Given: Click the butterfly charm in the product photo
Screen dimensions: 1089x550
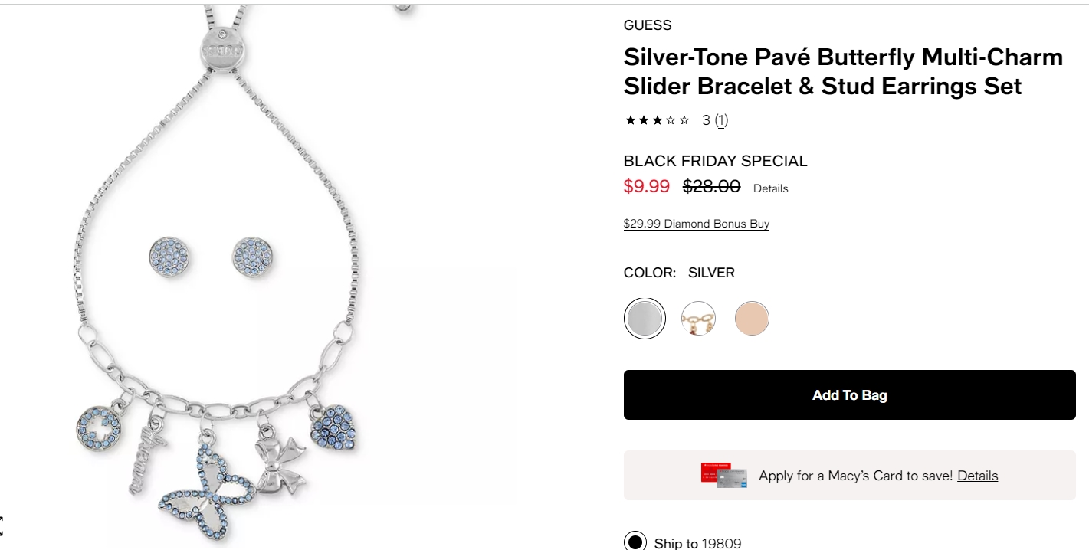Looking at the screenshot, I should pyautogui.click(x=206, y=492).
